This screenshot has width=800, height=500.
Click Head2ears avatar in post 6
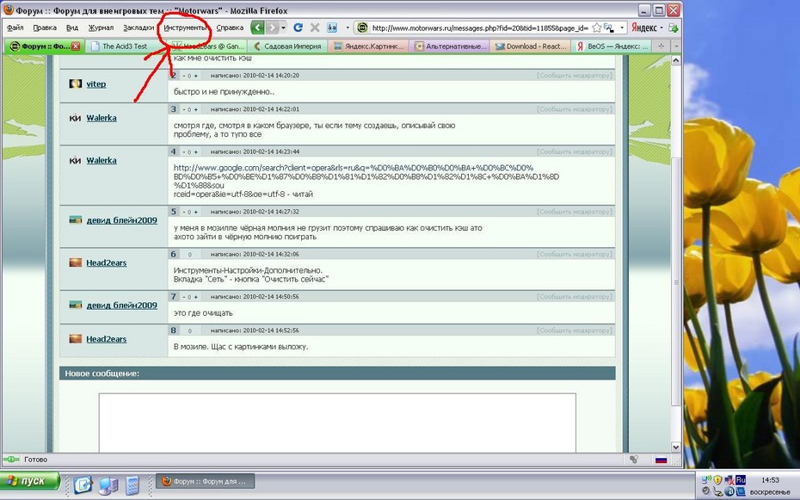click(75, 262)
